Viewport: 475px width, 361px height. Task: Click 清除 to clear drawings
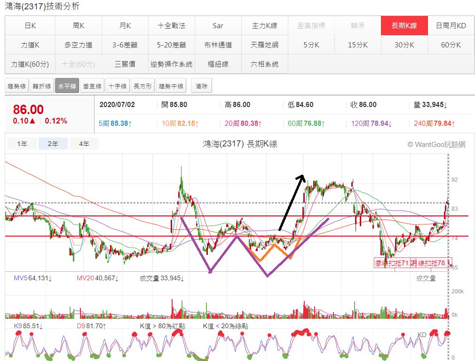201,86
